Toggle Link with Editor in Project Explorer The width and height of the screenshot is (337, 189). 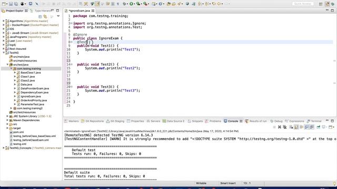click(45, 16)
